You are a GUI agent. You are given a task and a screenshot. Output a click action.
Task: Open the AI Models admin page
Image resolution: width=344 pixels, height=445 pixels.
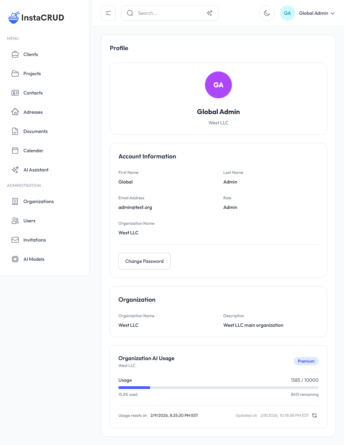pyautogui.click(x=34, y=259)
